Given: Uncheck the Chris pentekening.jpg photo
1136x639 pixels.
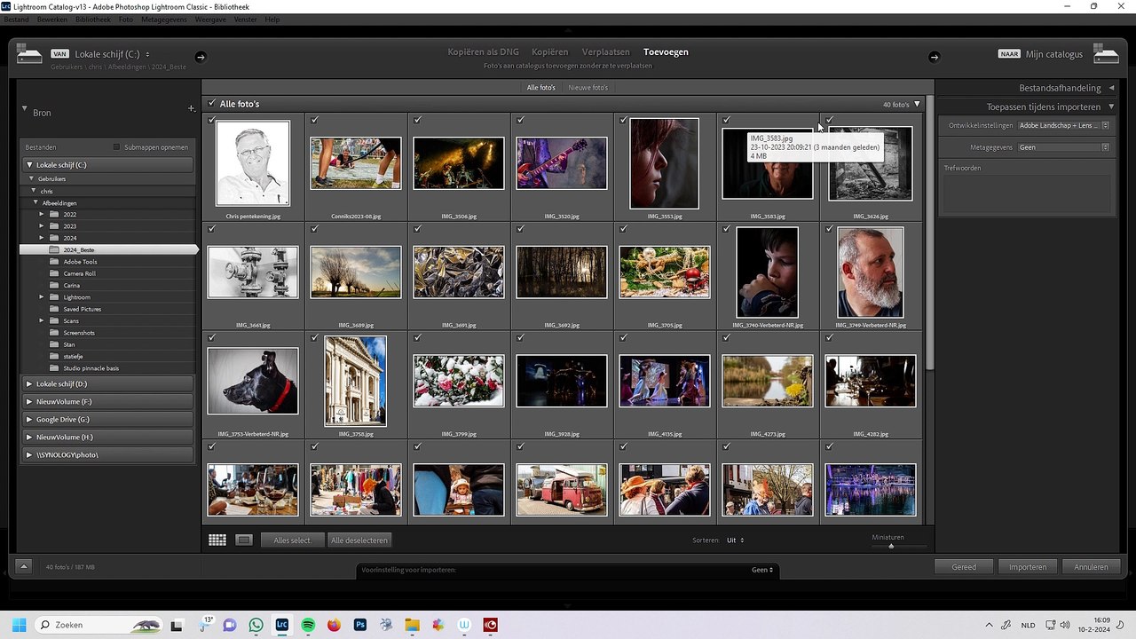Looking at the screenshot, I should (212, 120).
